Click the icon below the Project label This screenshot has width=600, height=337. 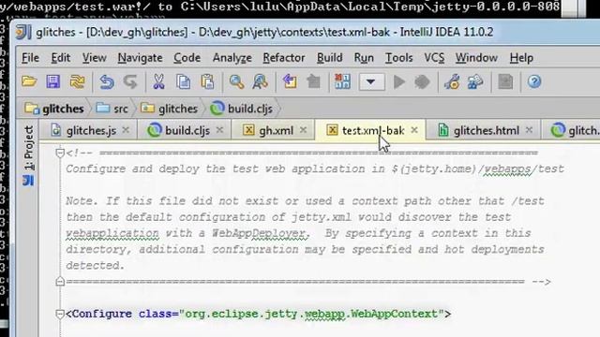coord(28,181)
